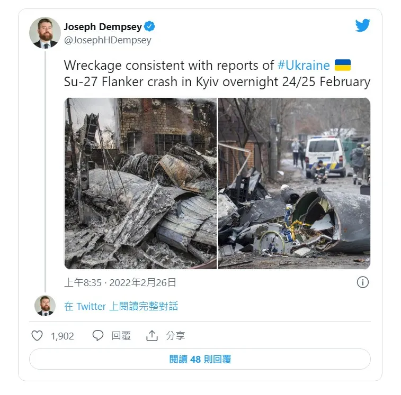Click the 回覆 reply label

121,336
